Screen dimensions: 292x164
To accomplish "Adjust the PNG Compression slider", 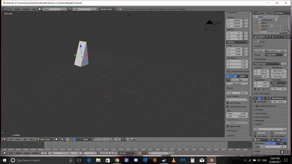I will click(x=270, y=147).
